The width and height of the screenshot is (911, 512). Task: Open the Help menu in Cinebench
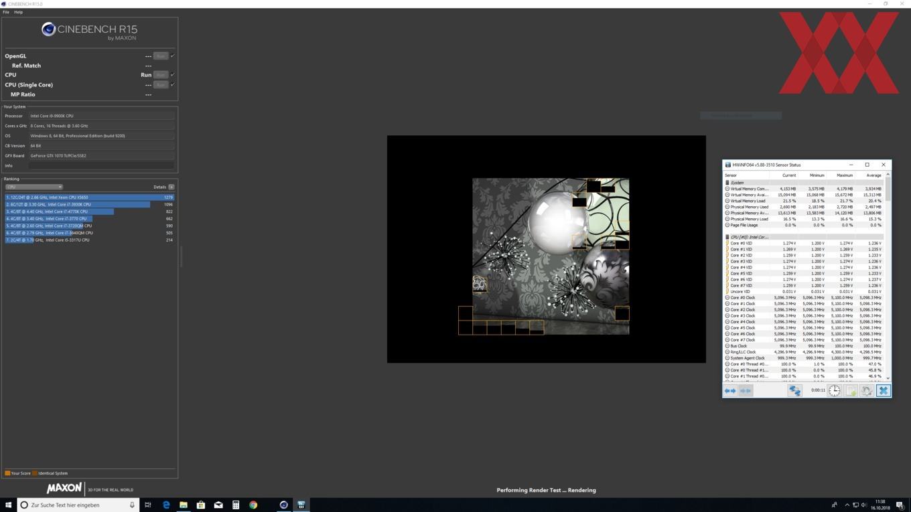[x=19, y=12]
